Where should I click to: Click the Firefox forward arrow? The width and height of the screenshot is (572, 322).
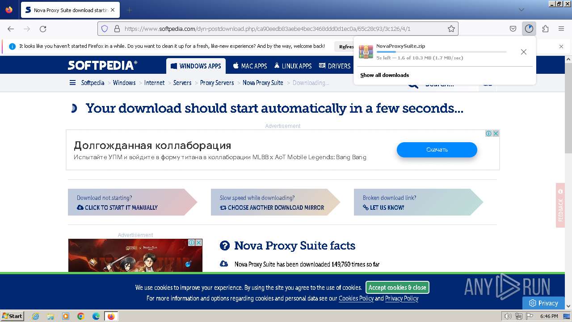pos(27,29)
